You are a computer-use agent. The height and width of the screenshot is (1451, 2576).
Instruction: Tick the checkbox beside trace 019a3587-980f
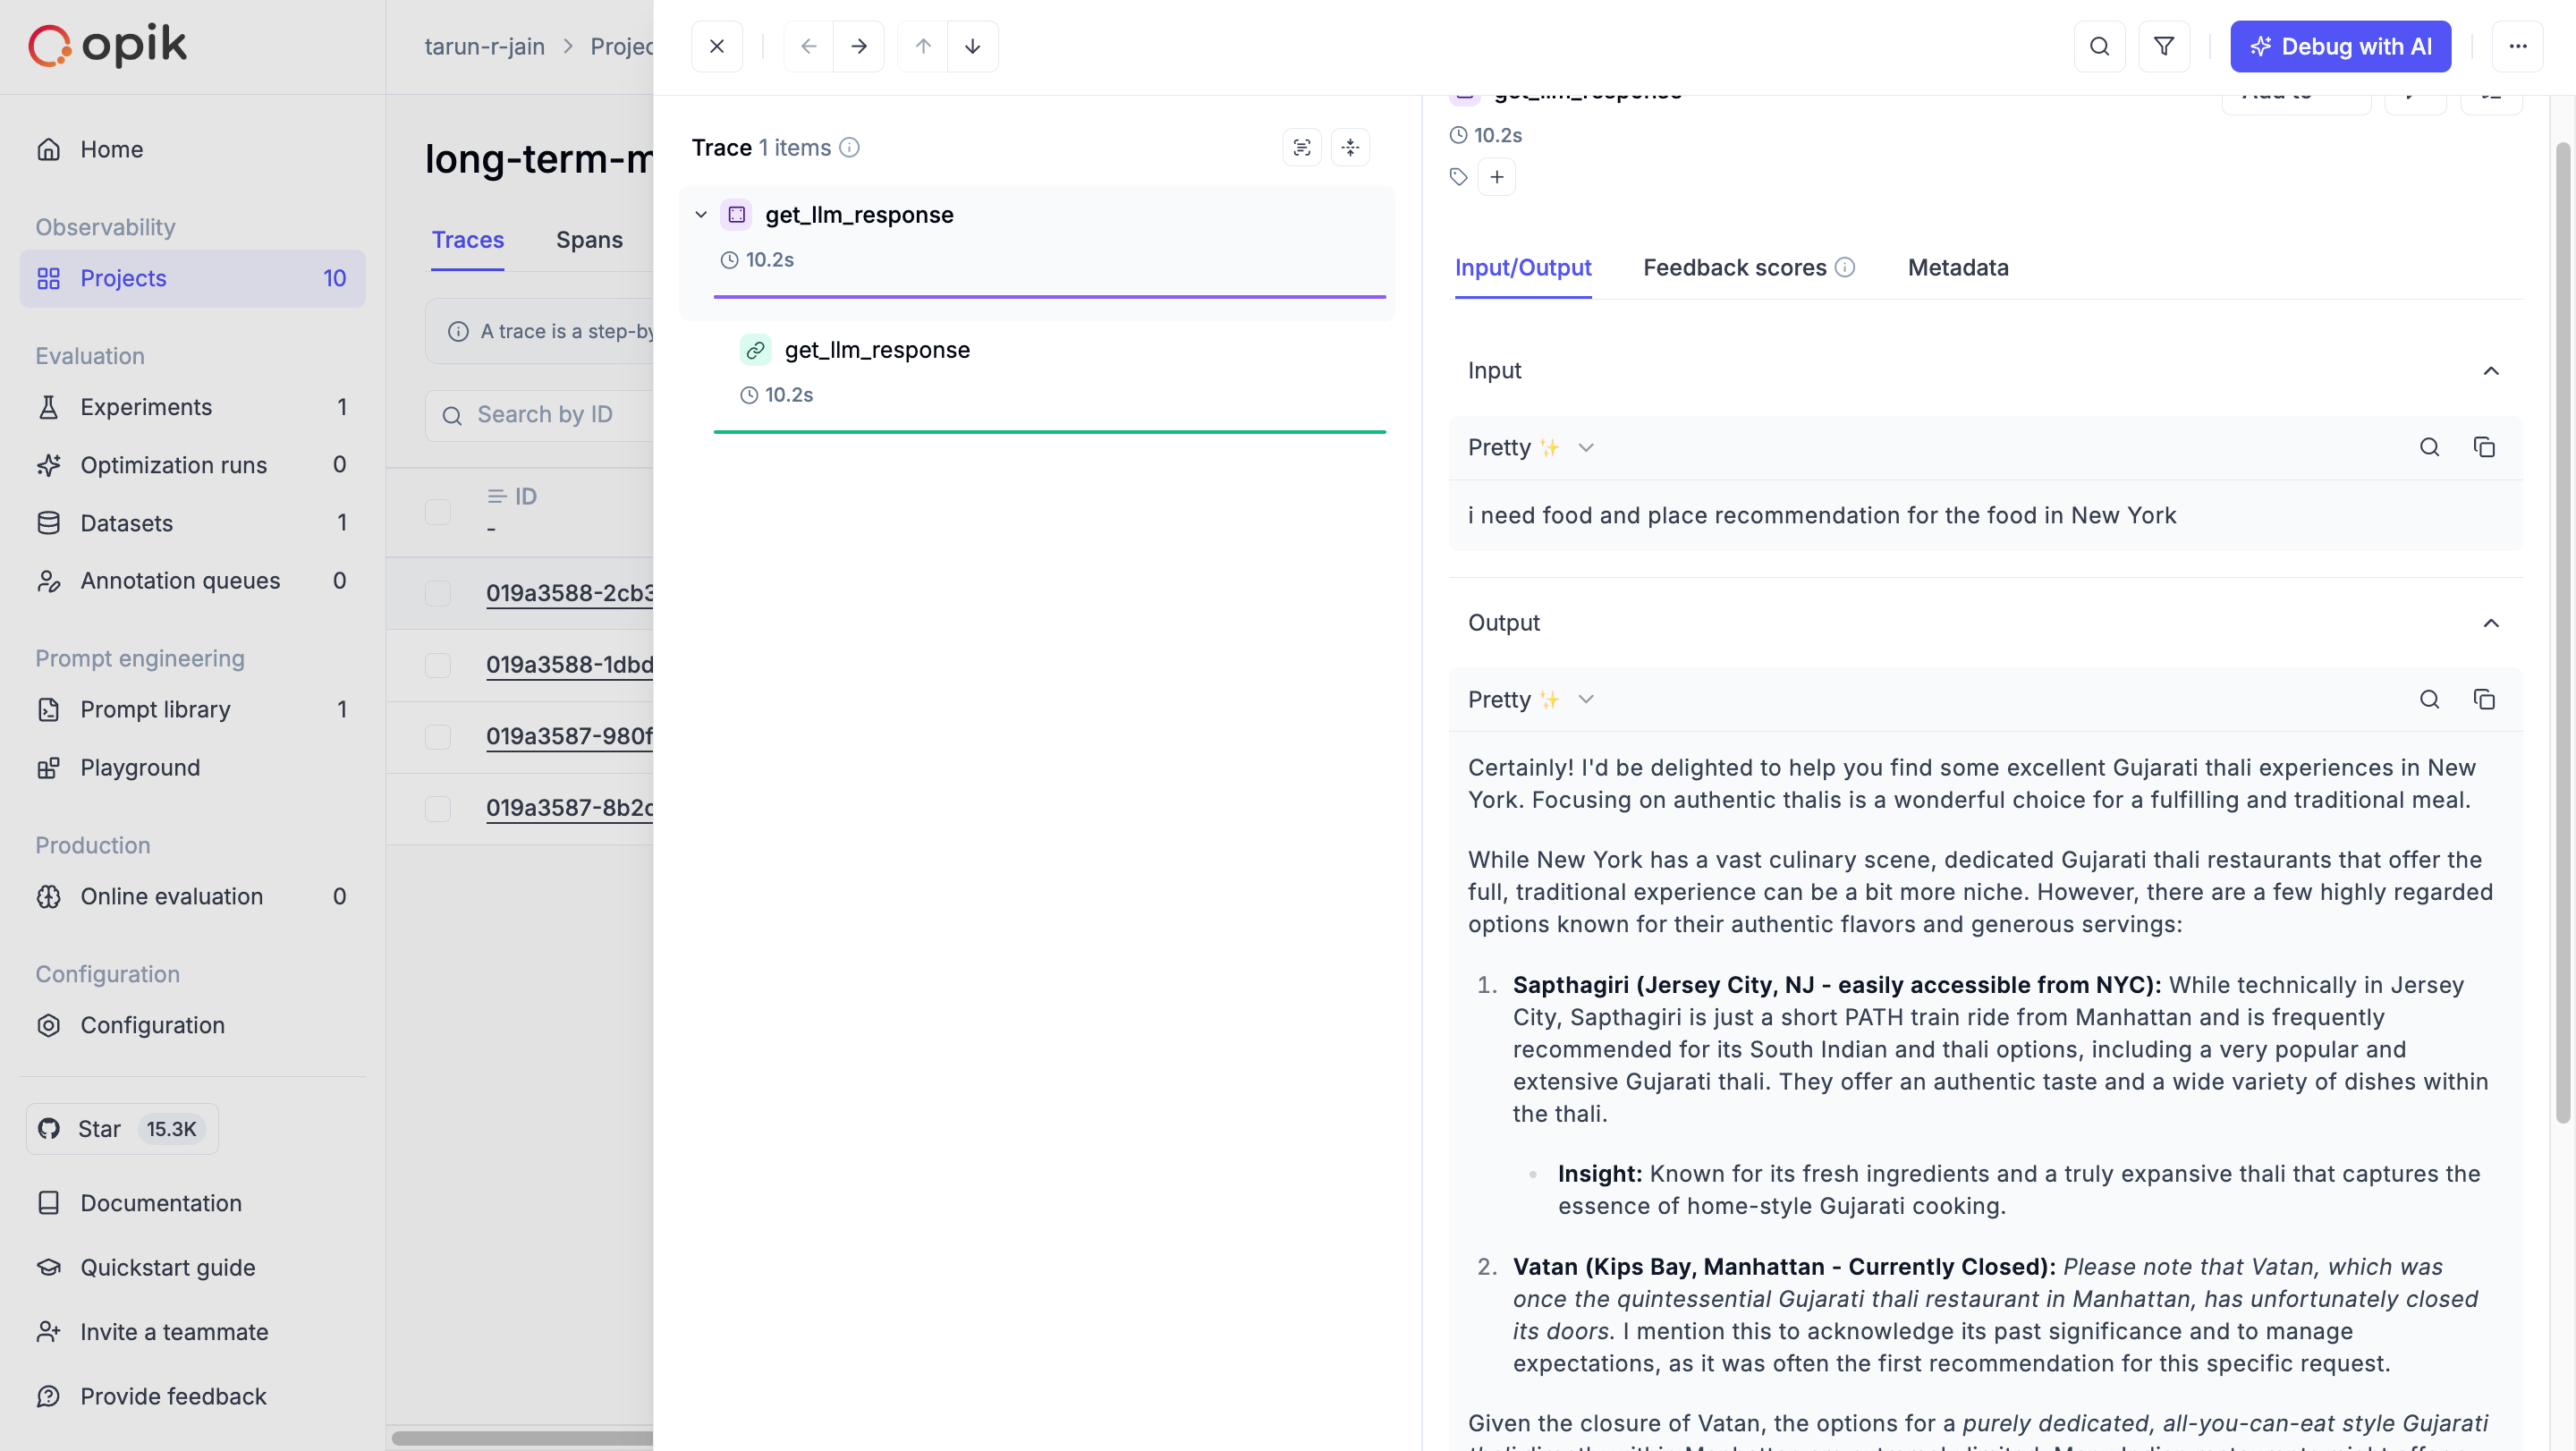coord(438,737)
